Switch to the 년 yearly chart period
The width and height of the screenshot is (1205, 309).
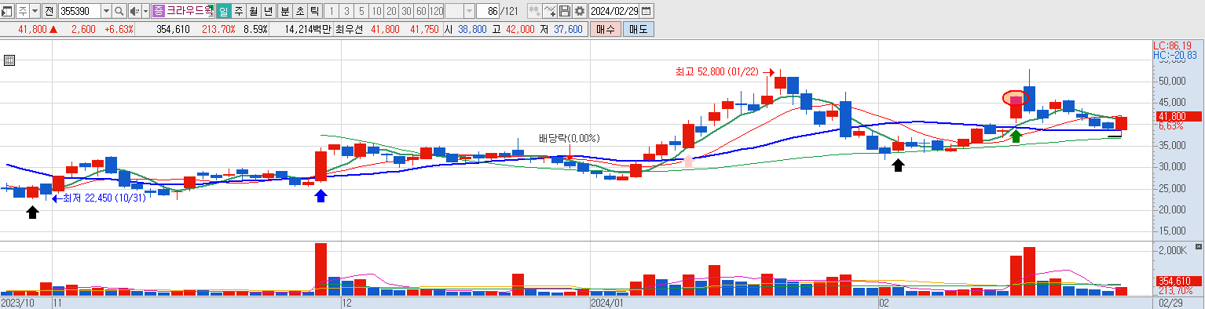point(268,11)
